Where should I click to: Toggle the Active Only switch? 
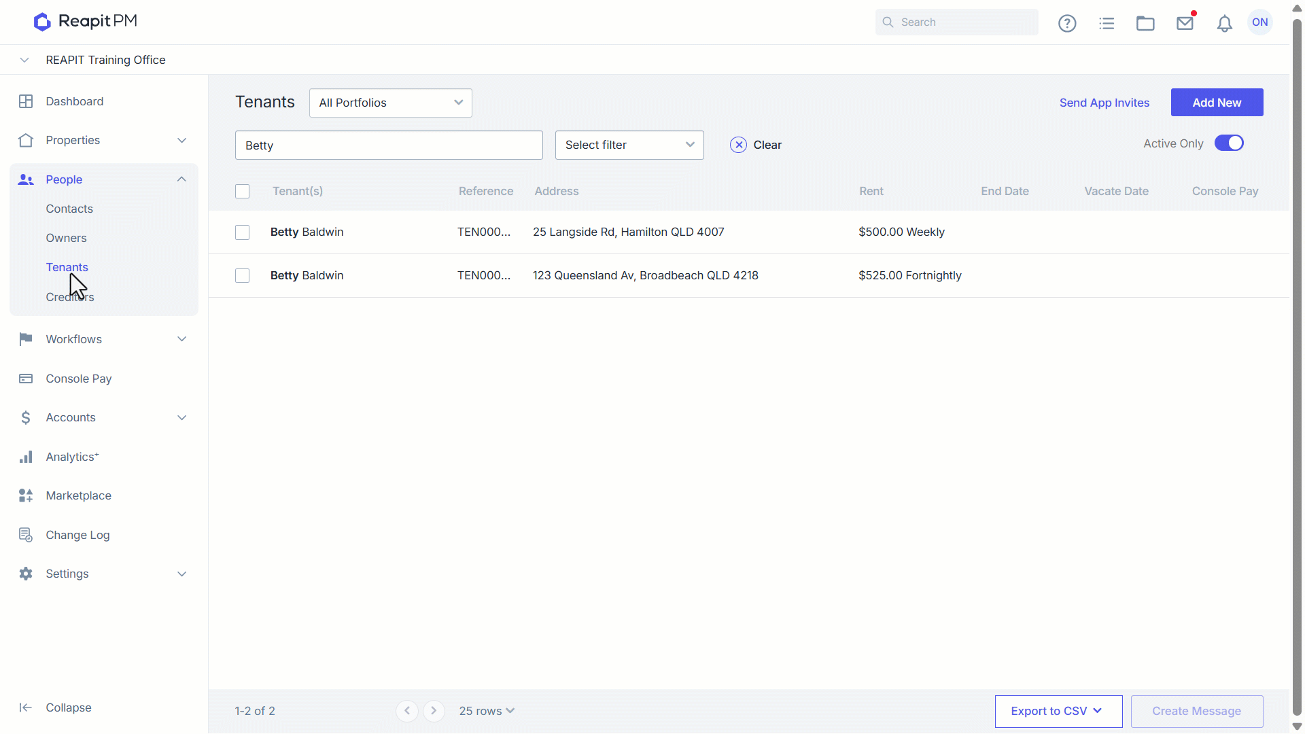[x=1229, y=143]
